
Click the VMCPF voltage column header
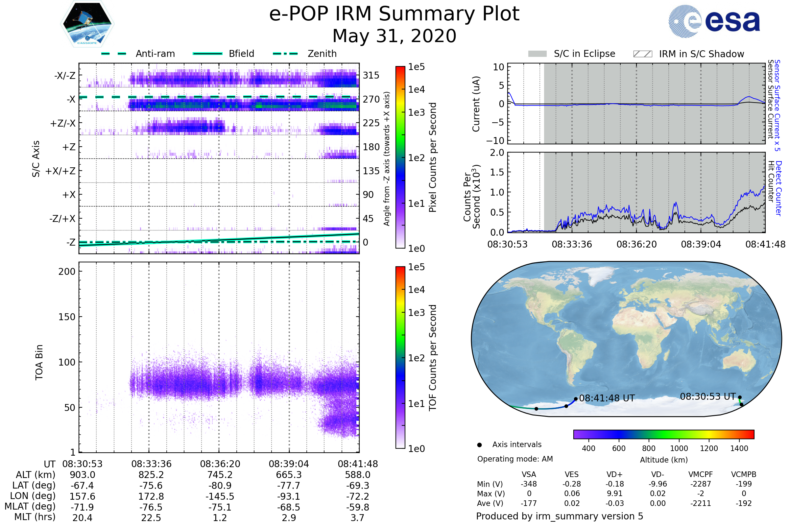pos(701,474)
